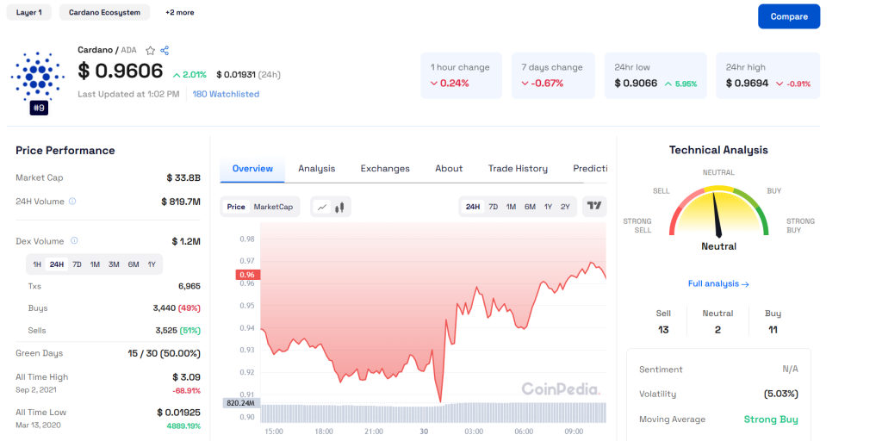Select the line chart icon

pyautogui.click(x=321, y=207)
